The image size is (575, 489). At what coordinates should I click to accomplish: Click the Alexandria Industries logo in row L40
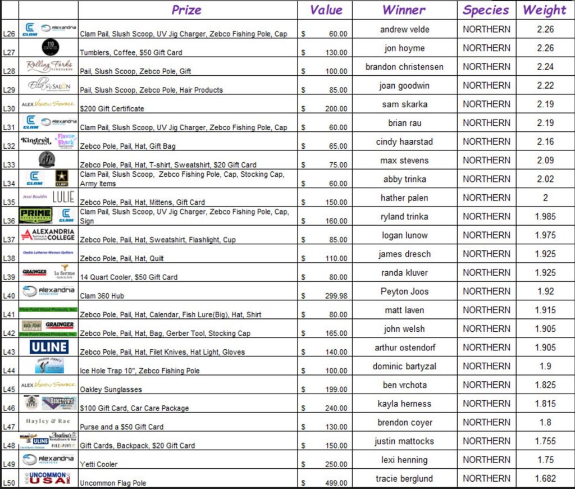[48, 291]
